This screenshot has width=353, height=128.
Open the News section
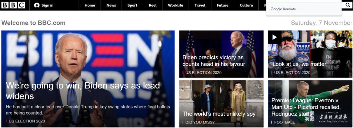coord(111,6)
